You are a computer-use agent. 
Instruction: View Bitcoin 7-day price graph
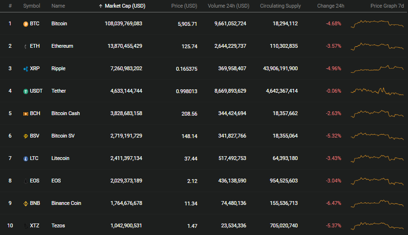[x=377, y=24]
